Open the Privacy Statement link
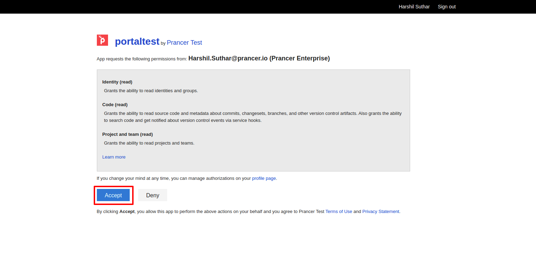Viewport: 536px width, 279px height. tap(381, 212)
